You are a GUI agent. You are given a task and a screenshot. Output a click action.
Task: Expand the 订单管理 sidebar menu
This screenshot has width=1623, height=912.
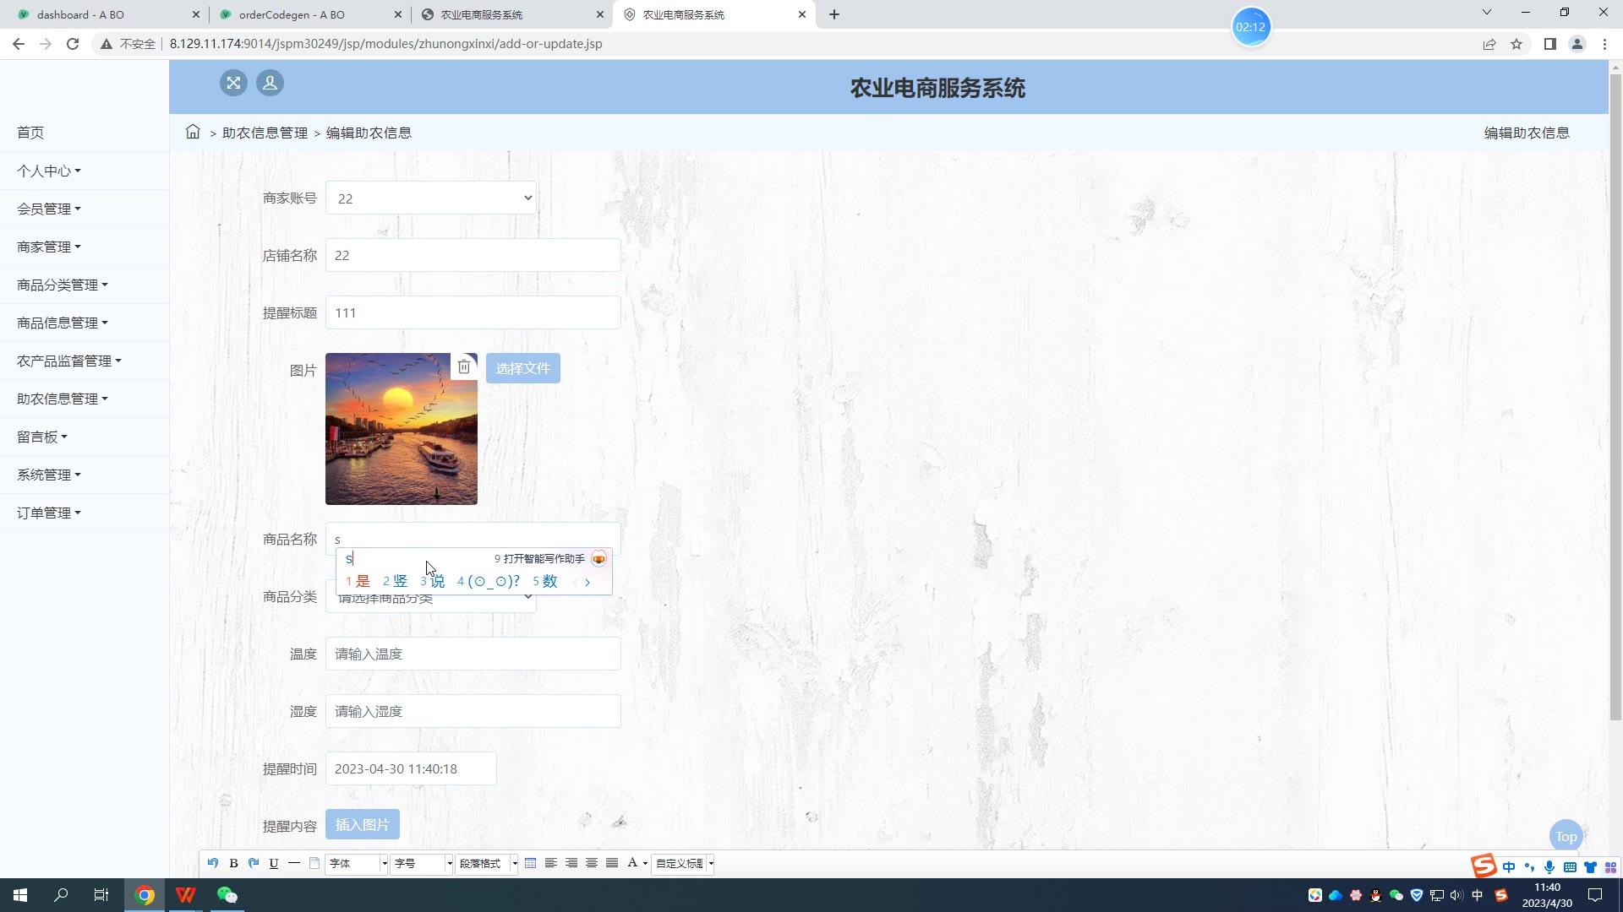pyautogui.click(x=48, y=513)
